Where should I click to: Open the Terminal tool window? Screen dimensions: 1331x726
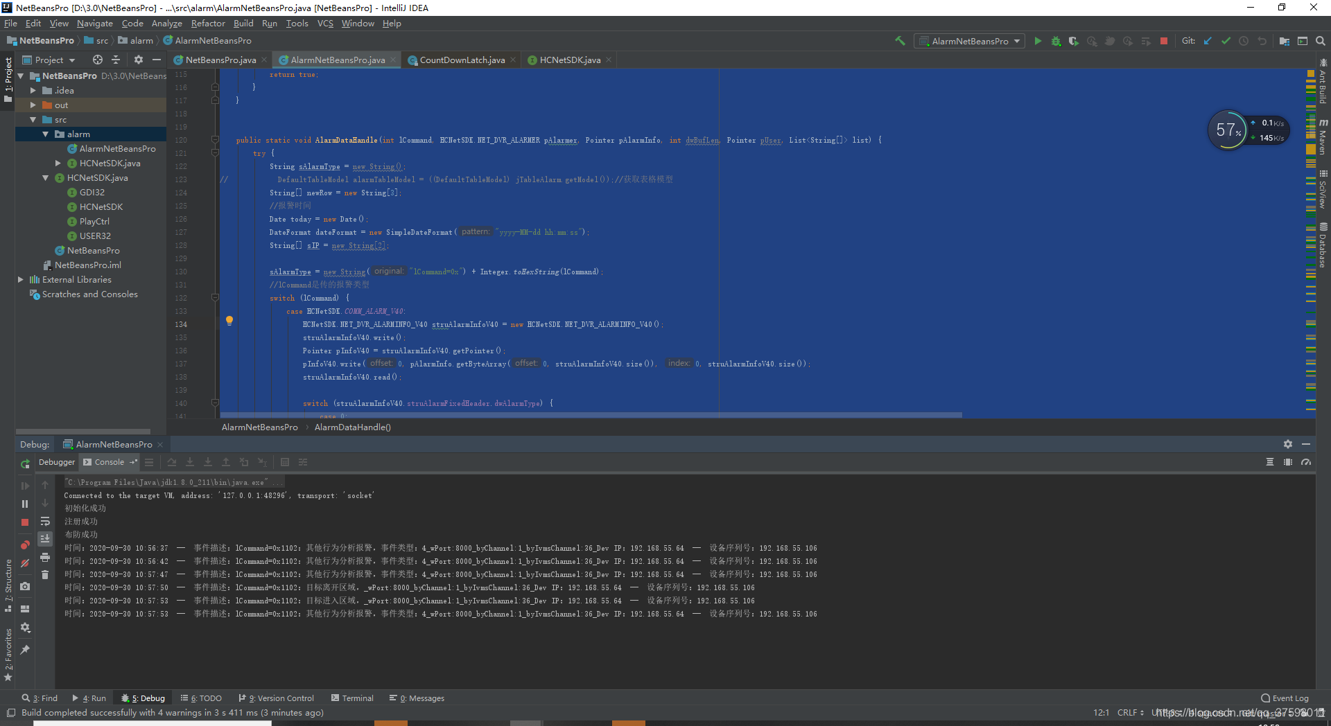[x=352, y=698]
